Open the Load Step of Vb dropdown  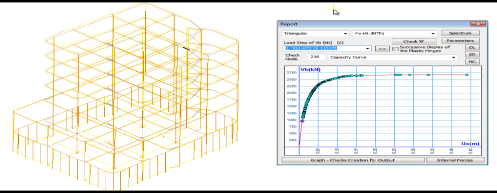[327, 48]
